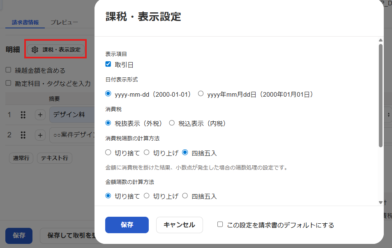
Task: Click scrollbar up arrow in dialog
Action: 380,40
